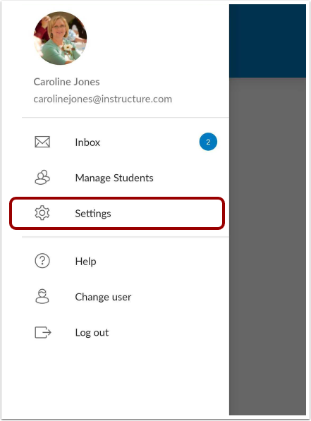Choose Change user
This screenshot has height=421, width=311.
pos(126,297)
